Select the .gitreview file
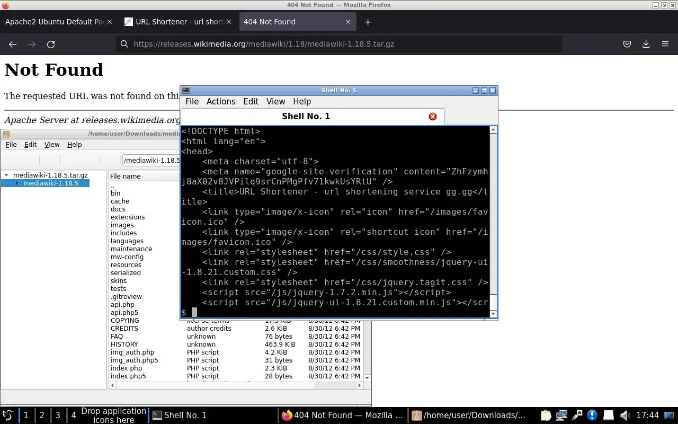The width and height of the screenshot is (678, 424). (x=126, y=297)
